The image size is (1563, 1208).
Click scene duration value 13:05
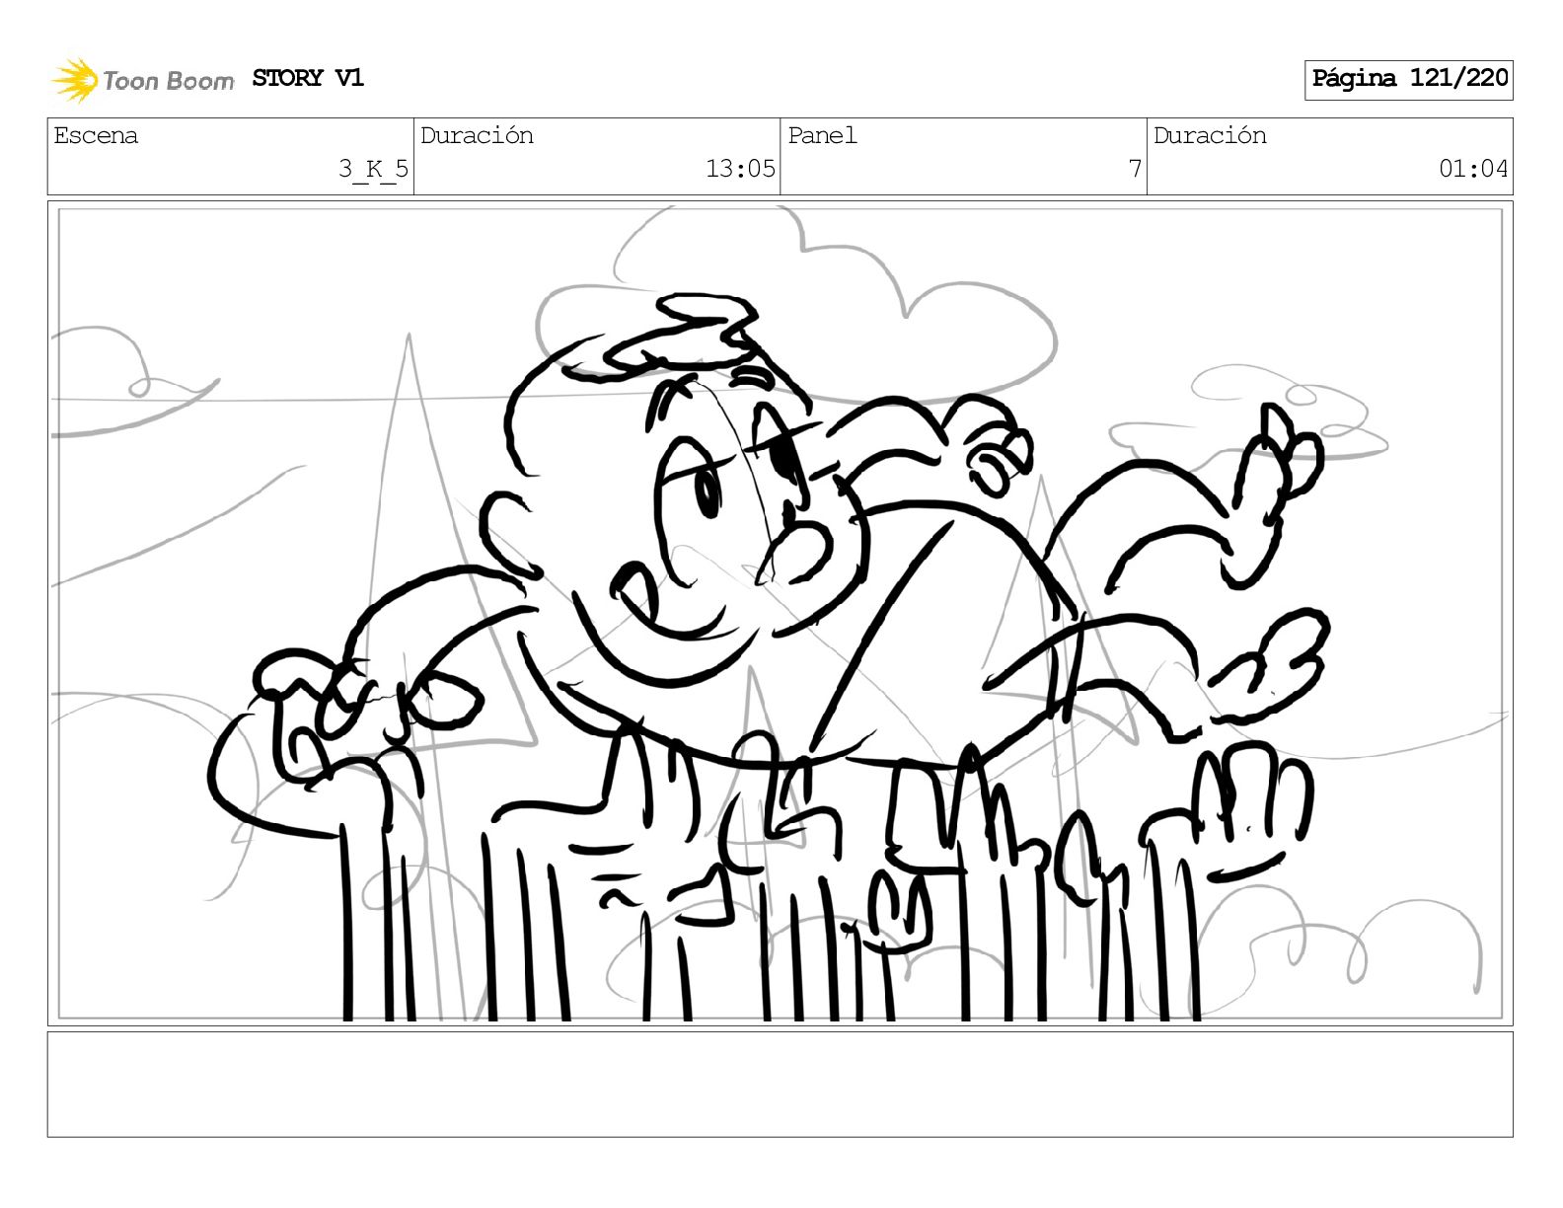pos(740,169)
